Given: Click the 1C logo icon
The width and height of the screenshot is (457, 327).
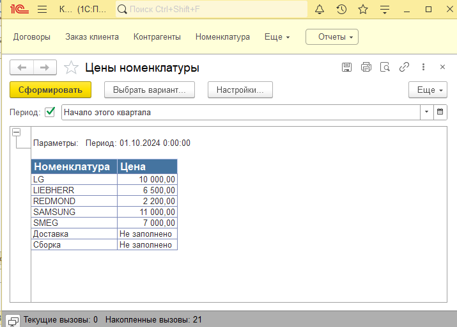Looking at the screenshot, I should coord(19,10).
